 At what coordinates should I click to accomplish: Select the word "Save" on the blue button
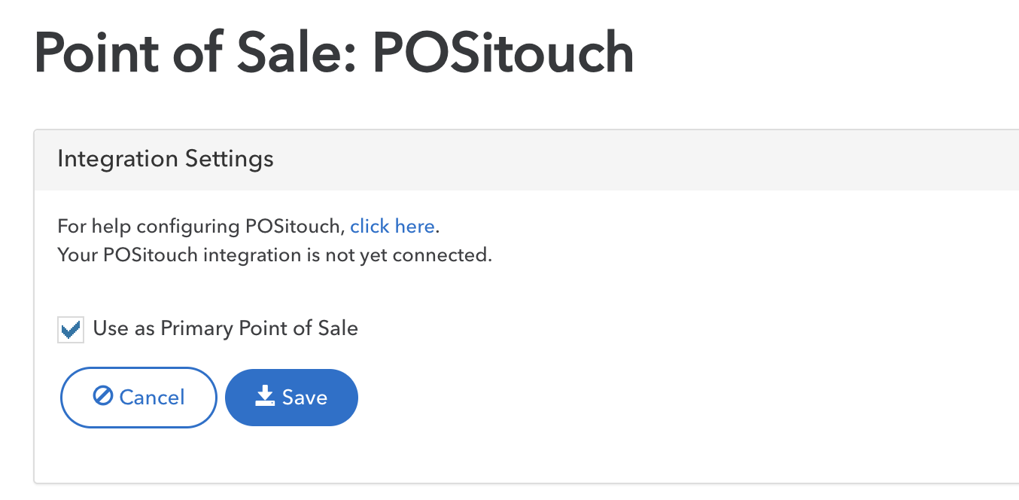tap(305, 397)
